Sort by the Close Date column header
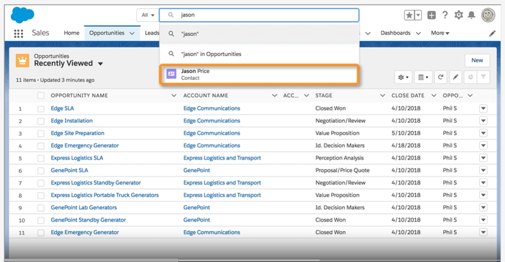Screen dimensions: 505x262 pyautogui.click(x=408, y=96)
